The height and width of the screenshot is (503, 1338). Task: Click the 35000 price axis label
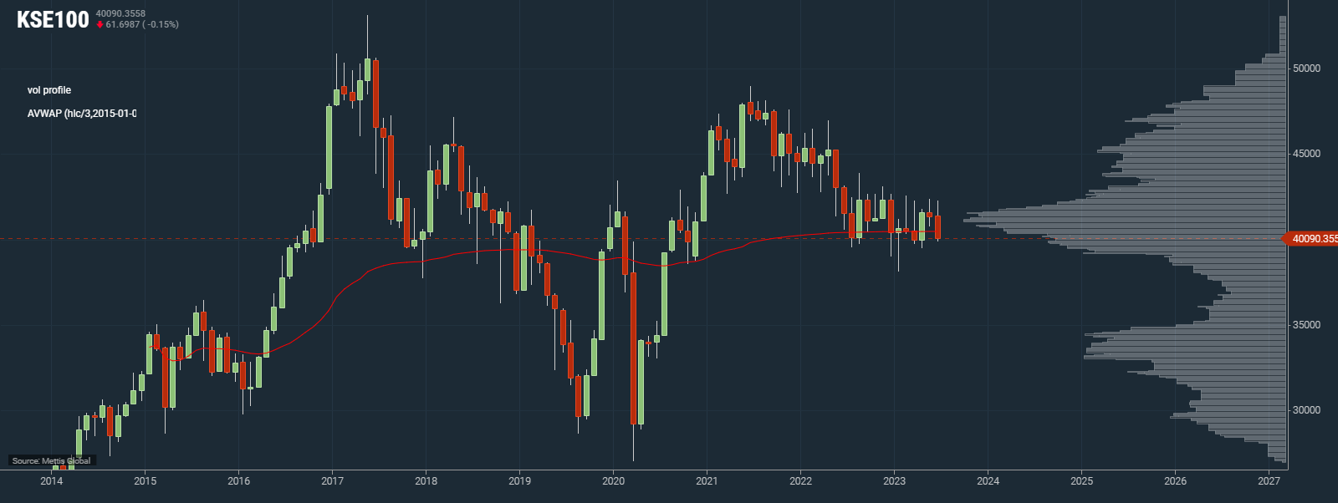tap(1306, 325)
